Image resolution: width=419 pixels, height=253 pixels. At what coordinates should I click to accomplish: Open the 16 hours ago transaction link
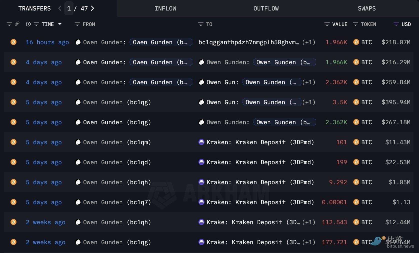47,42
